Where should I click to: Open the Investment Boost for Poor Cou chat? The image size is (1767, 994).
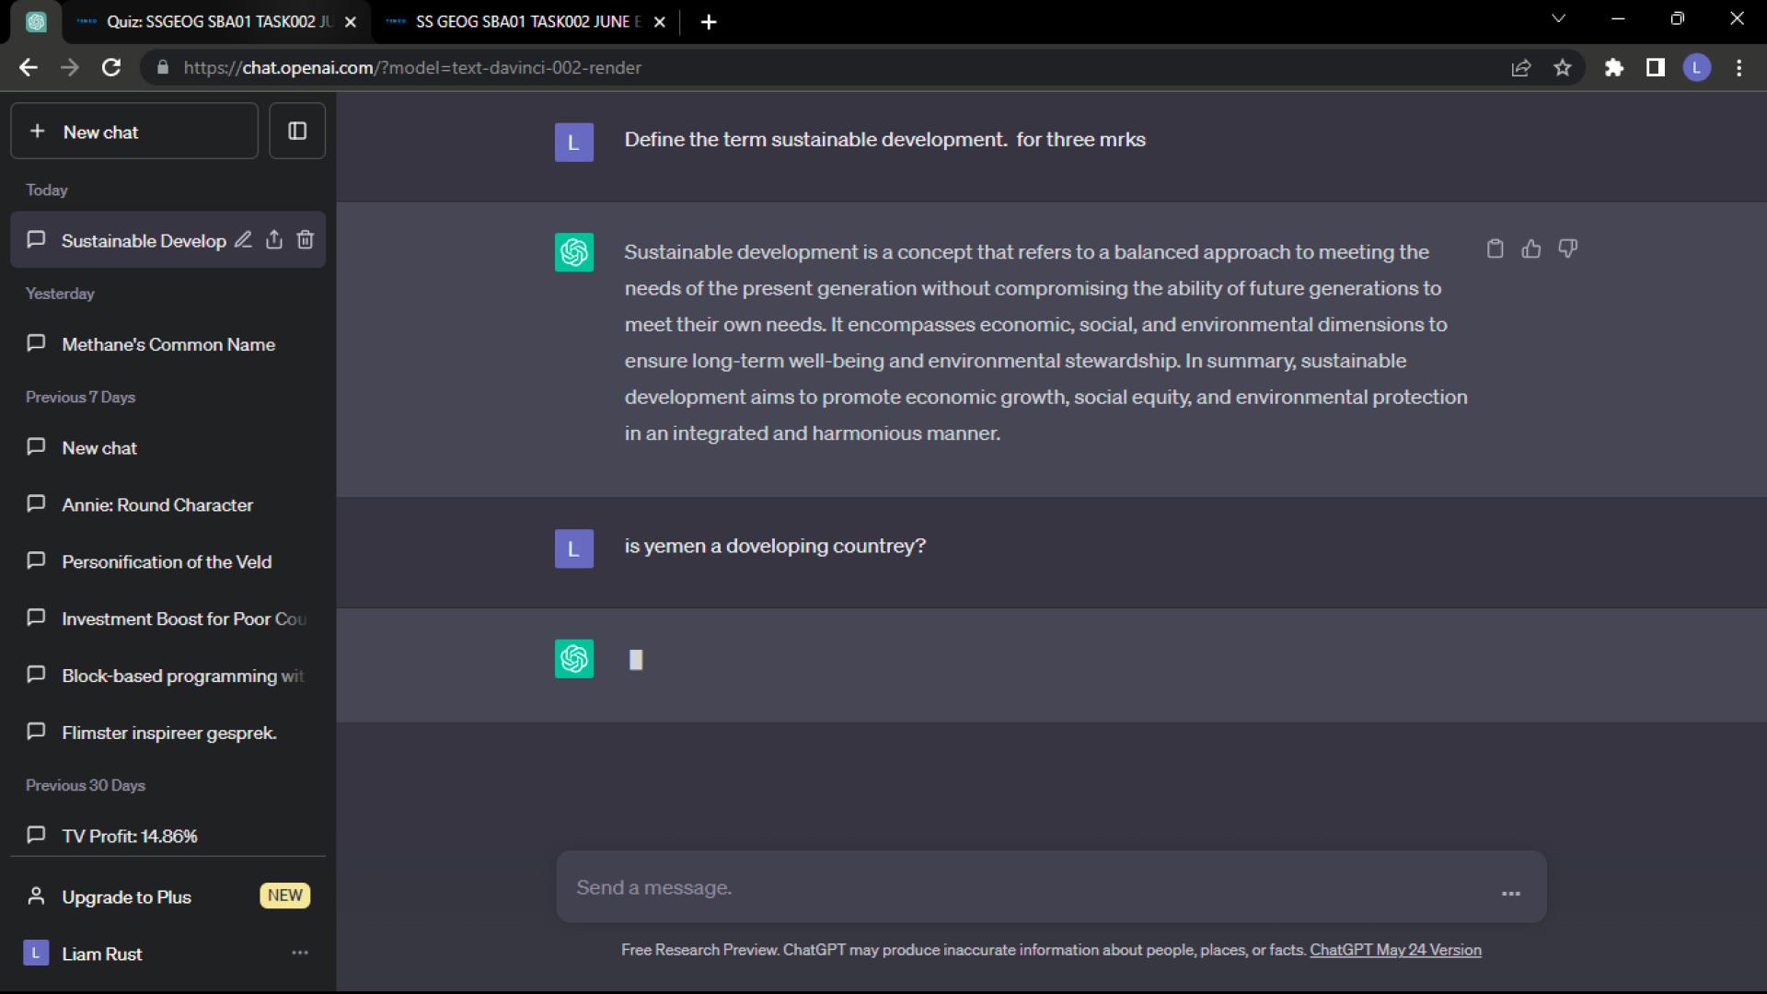[x=167, y=619]
